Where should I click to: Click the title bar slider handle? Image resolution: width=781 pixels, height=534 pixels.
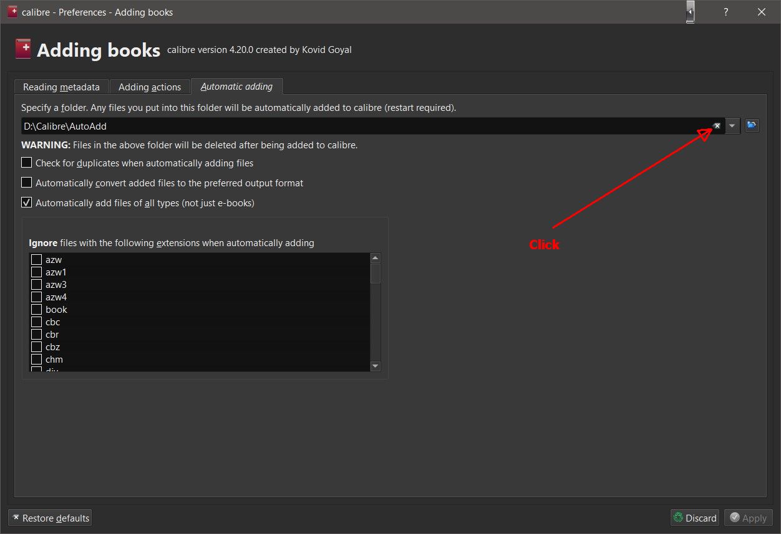(690, 12)
